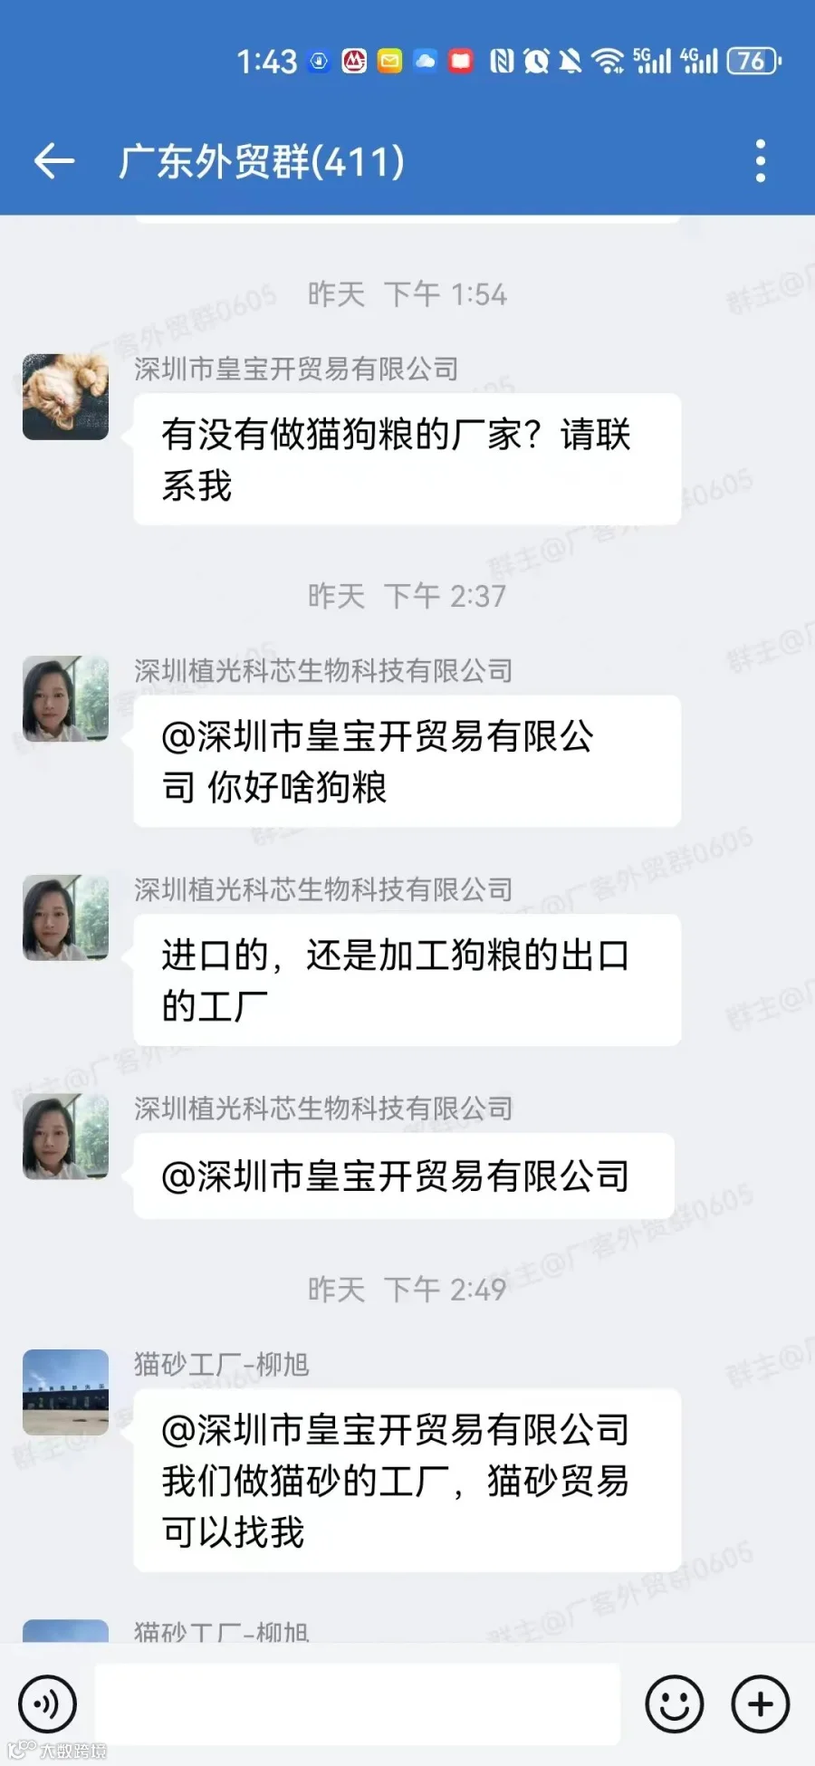The image size is (815, 1766).
Task: Open the plus attachments panel
Action: [761, 1704]
